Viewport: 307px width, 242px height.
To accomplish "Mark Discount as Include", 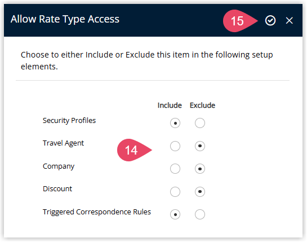I will (x=175, y=192).
